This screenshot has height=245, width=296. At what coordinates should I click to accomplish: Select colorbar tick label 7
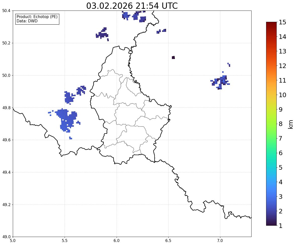281,138
